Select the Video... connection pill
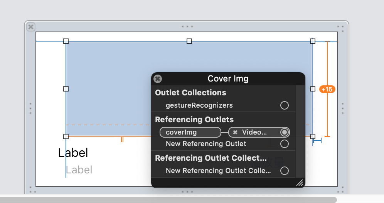 [259, 132]
